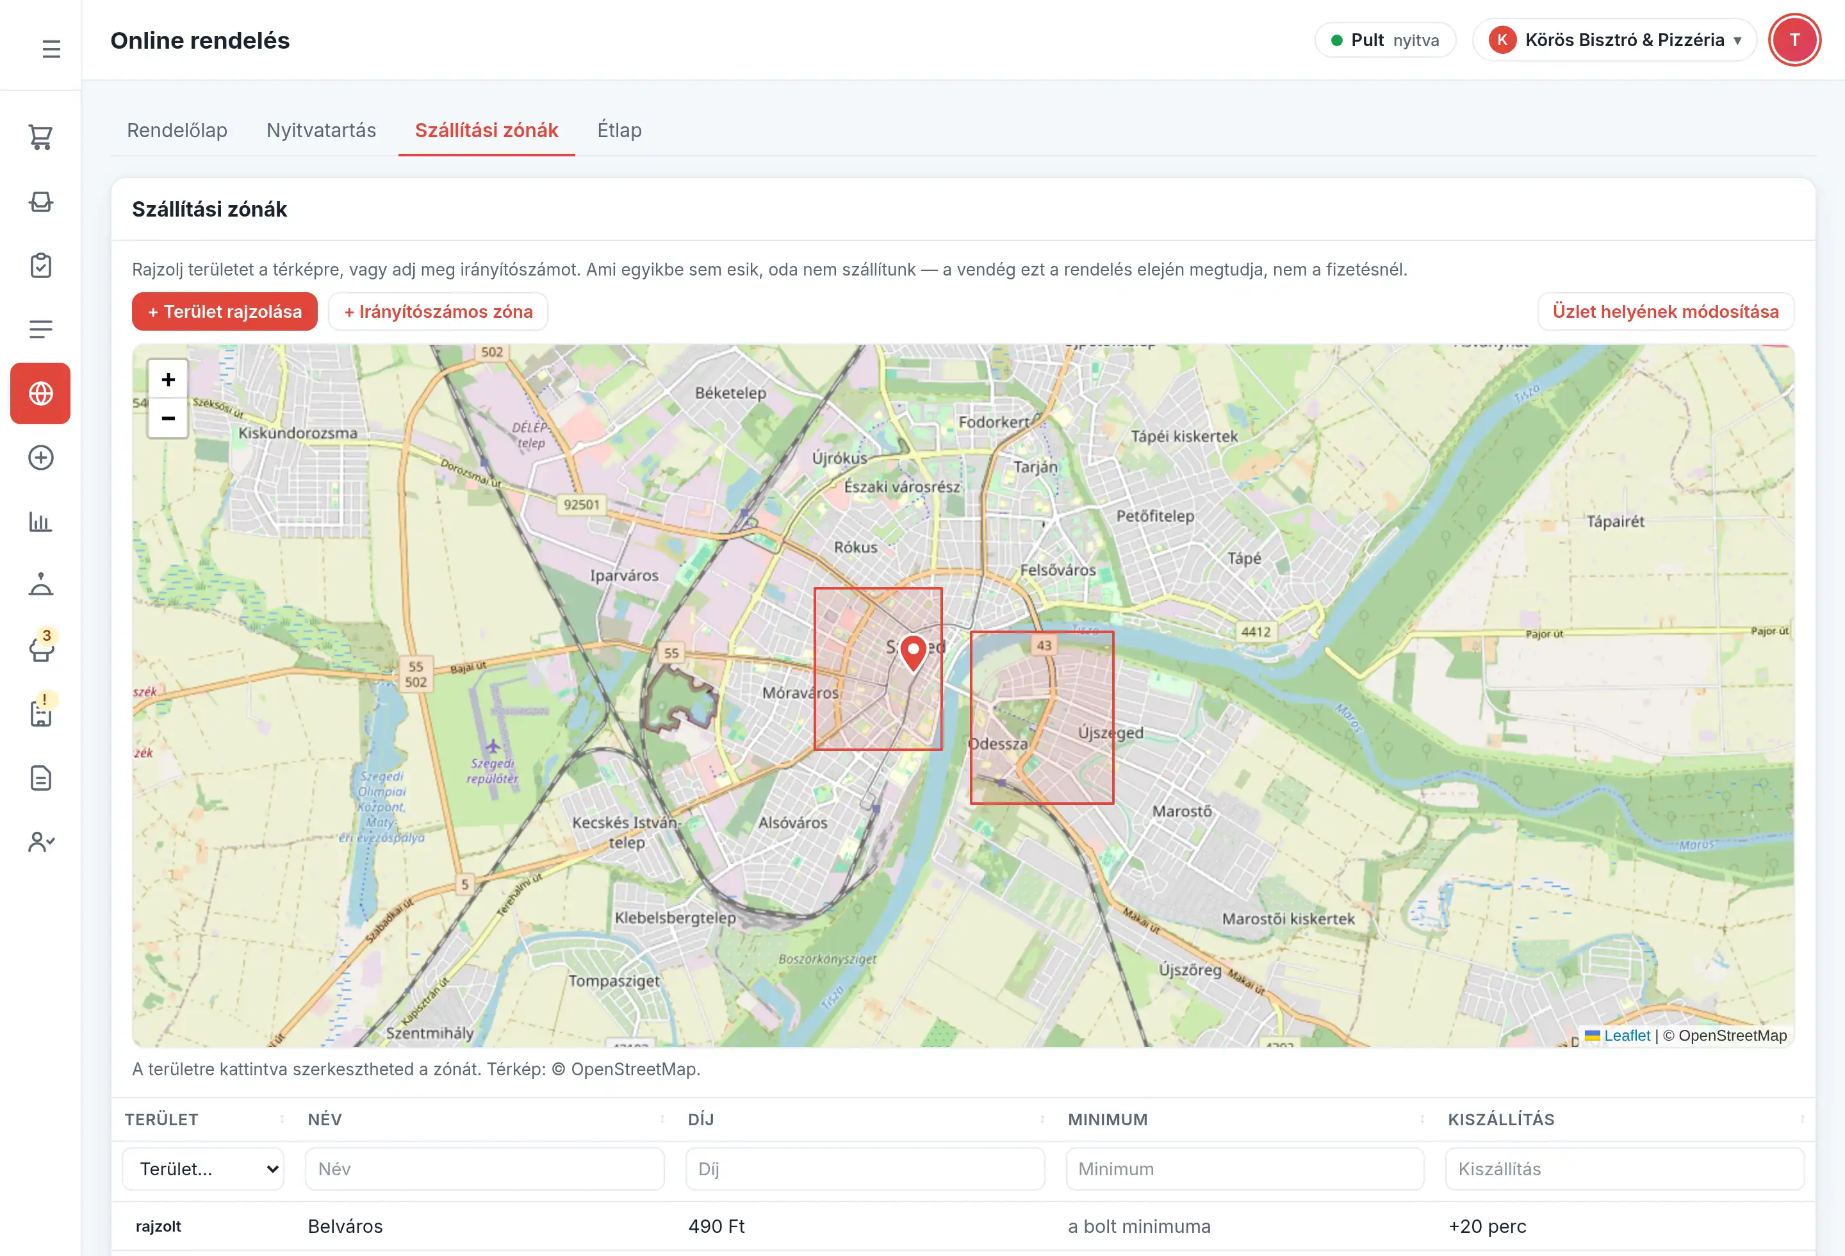Screen dimensions: 1845x1256
Task: Open the user check sidebar icon
Action: (40, 841)
